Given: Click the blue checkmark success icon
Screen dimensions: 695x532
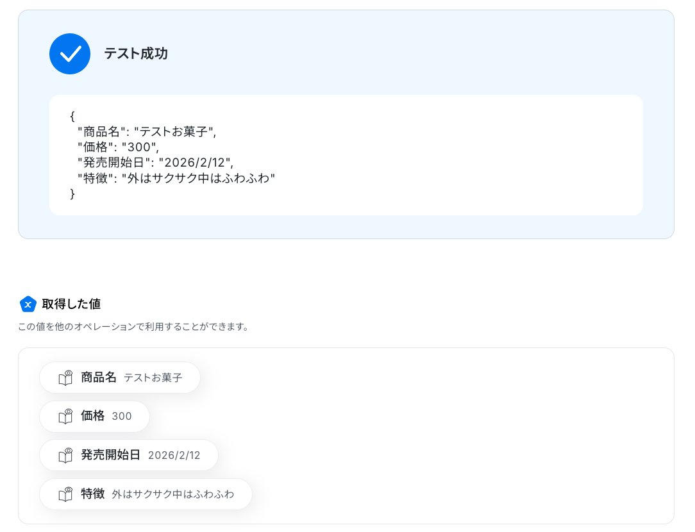Looking at the screenshot, I should pos(70,54).
